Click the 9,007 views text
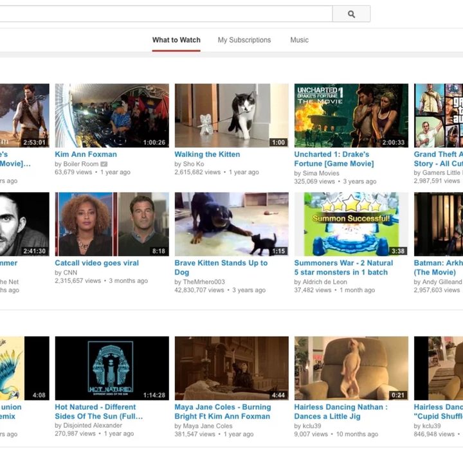This screenshot has width=463, height=463. 311,434
